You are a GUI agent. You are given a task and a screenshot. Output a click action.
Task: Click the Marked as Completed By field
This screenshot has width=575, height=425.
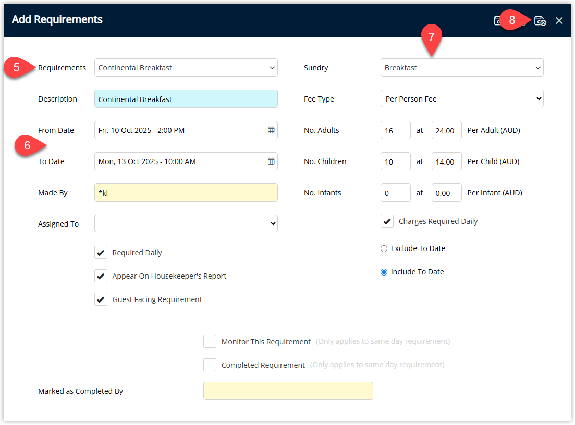288,391
